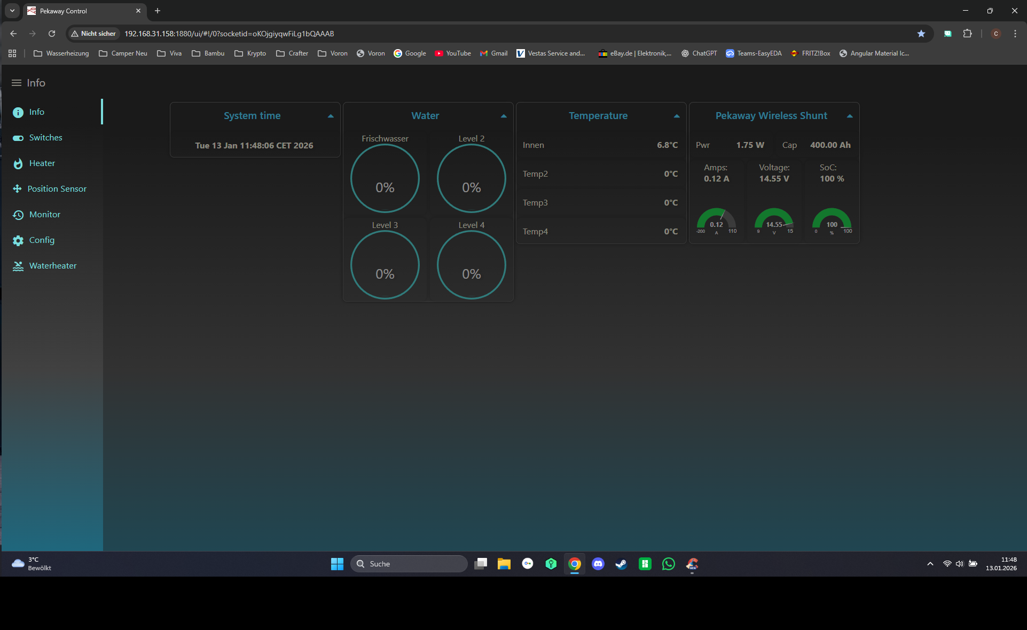1027x630 pixels.
Task: Click the Config gear icon
Action: click(18, 240)
